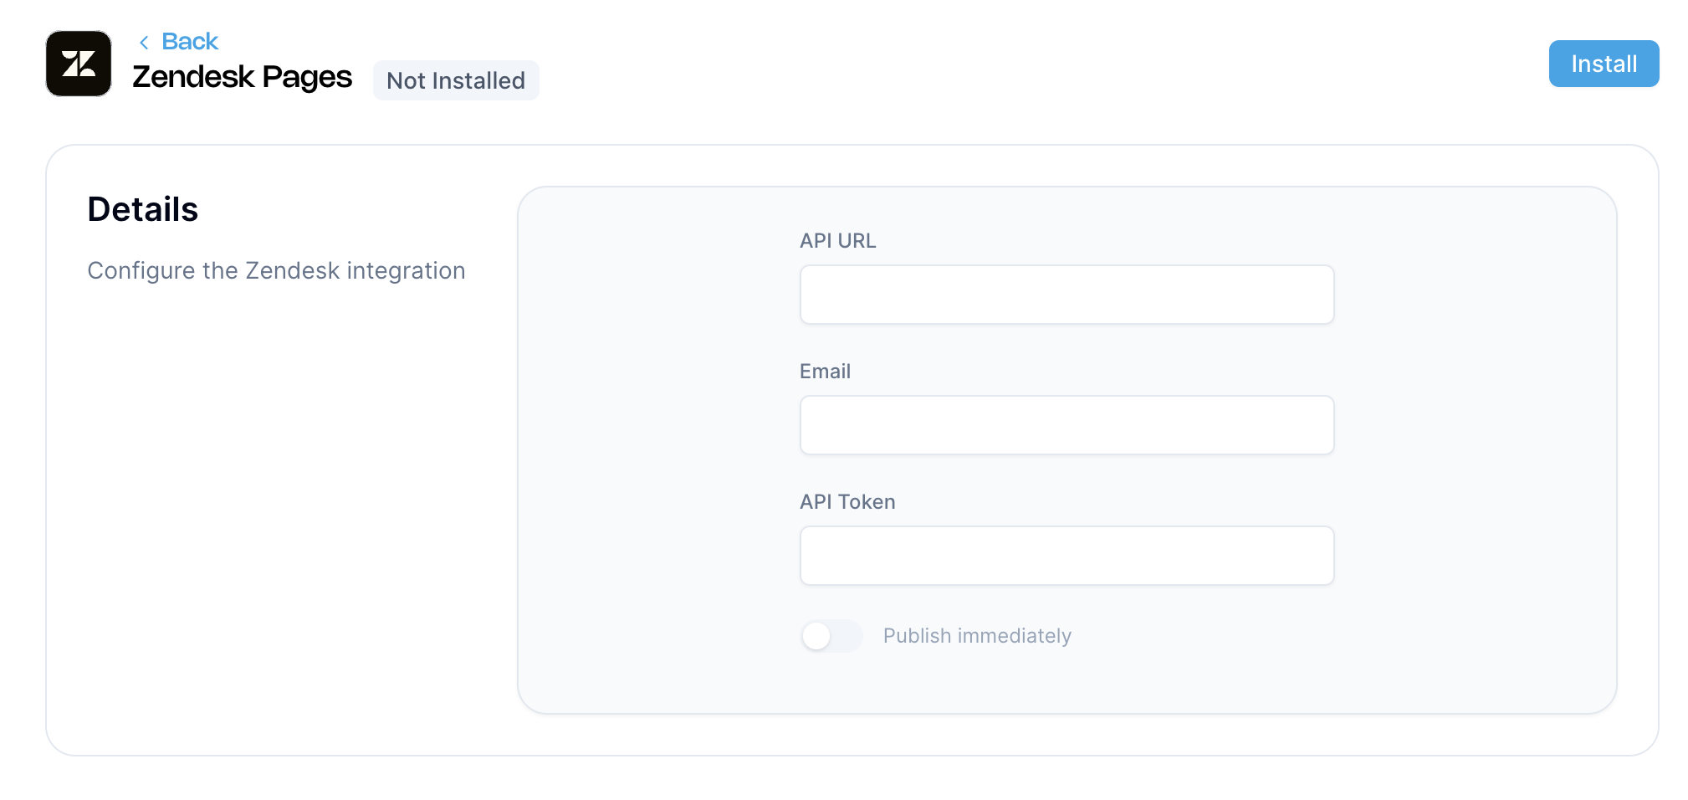Click the Configure the Zendesk integration description
This screenshot has width=1688, height=800.
click(276, 271)
